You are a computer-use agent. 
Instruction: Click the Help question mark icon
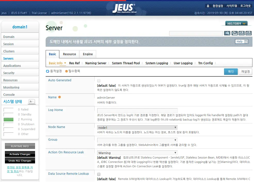pyautogui.click(x=246, y=42)
